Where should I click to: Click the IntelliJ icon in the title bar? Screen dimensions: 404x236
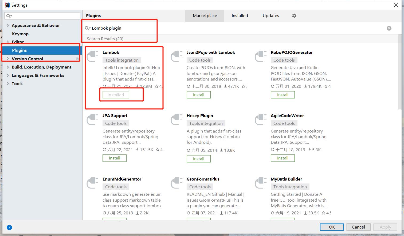pyautogui.click(x=7, y=5)
